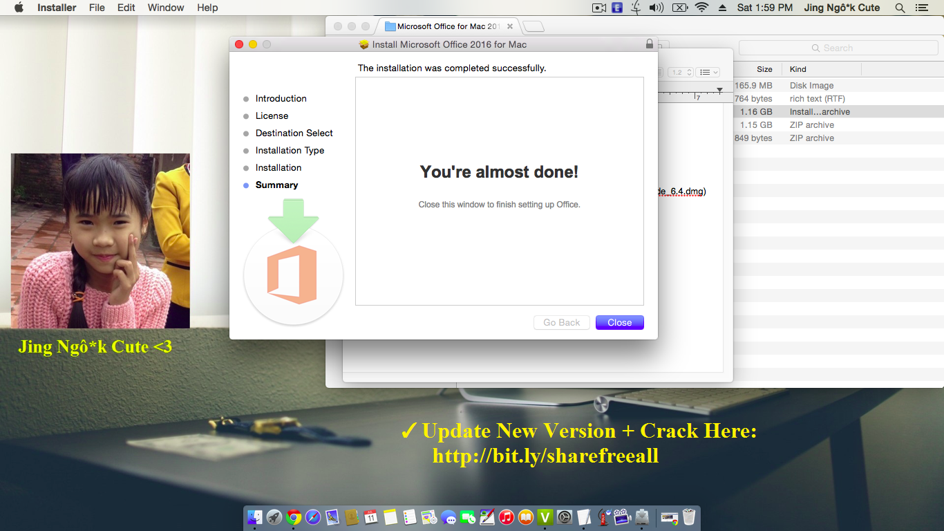Image resolution: width=944 pixels, height=531 pixels.
Task: Open the Trash in the Dock
Action: tap(689, 516)
